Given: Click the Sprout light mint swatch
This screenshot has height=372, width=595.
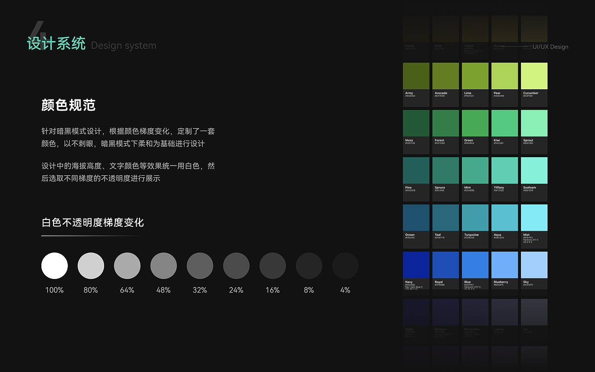Looking at the screenshot, I should [x=534, y=123].
